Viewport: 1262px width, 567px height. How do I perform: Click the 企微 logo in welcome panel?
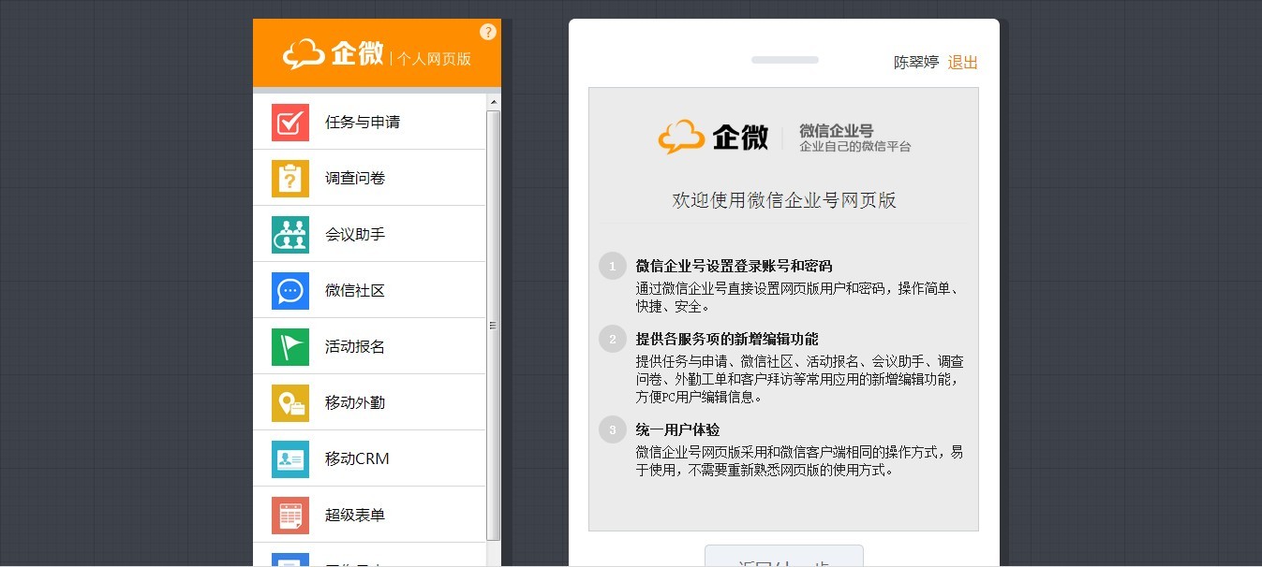(x=714, y=138)
